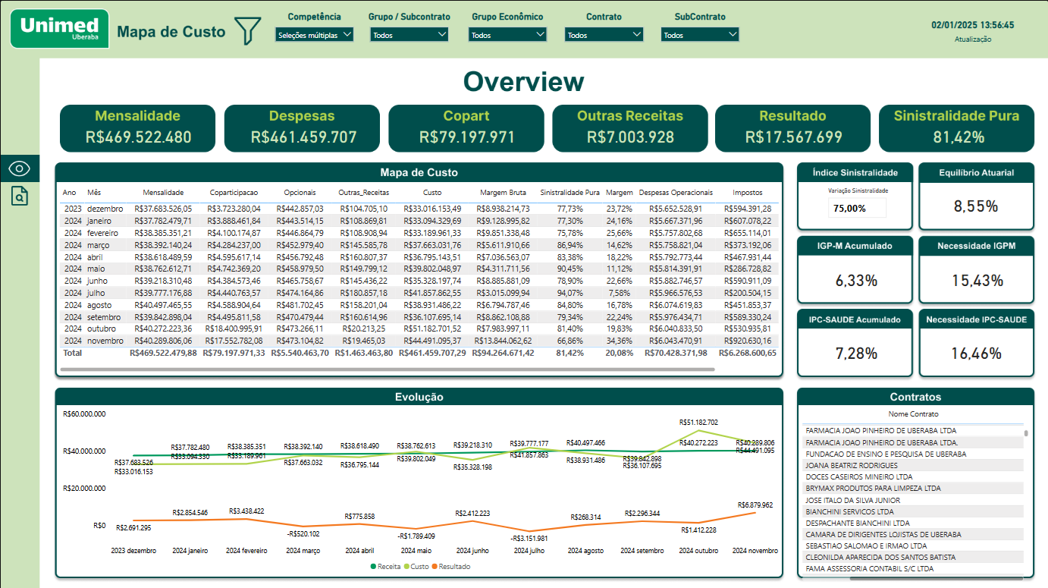Click the Contratos list horizontal scrollbar
The width and height of the screenshot is (1048, 588).
click(937, 579)
